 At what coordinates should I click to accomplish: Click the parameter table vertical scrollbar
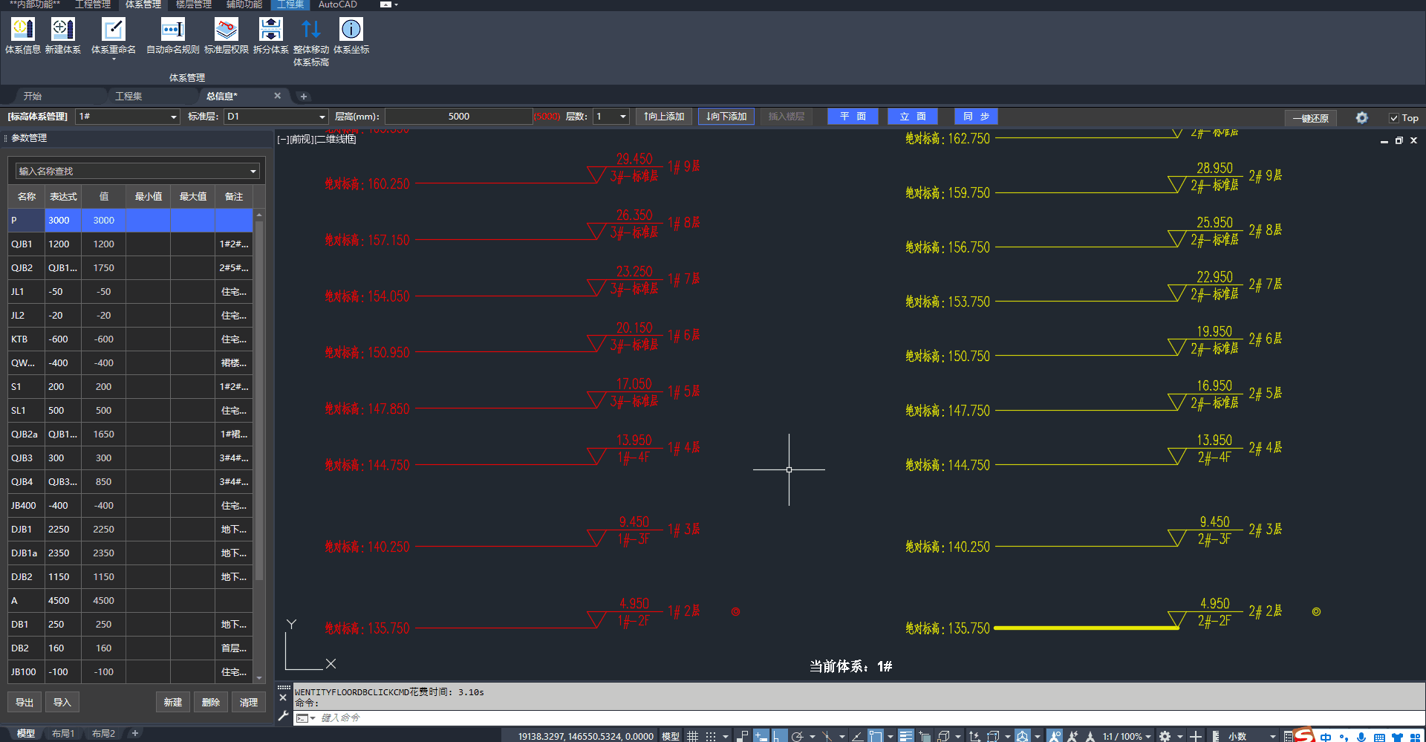click(259, 401)
